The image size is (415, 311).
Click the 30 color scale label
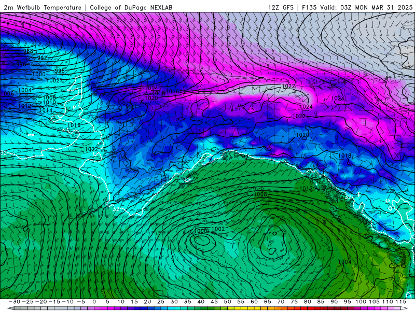[x=174, y=302]
